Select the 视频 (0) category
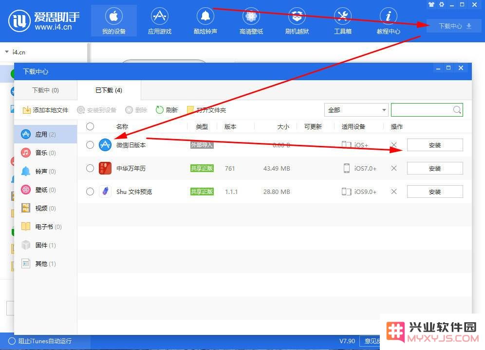This screenshot has height=350, width=485. (x=45, y=208)
